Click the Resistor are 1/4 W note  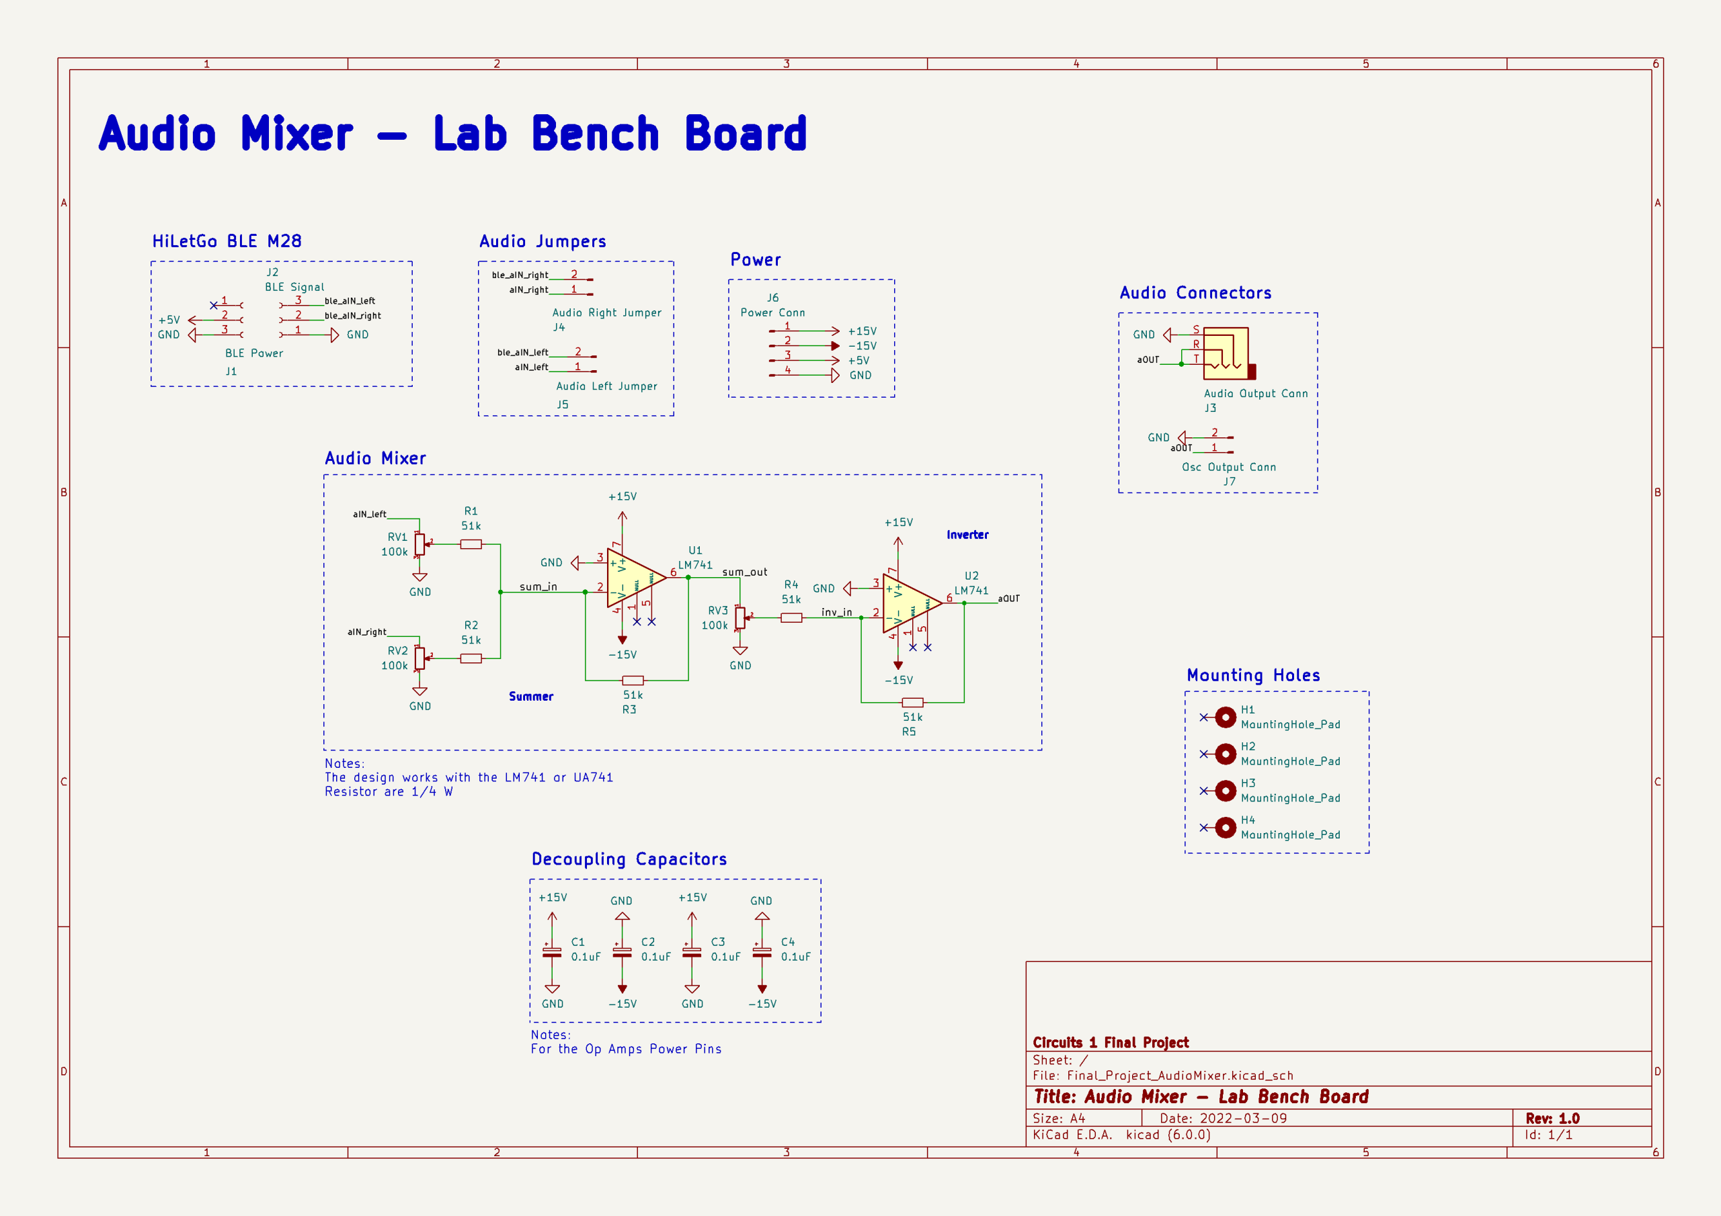(x=389, y=792)
